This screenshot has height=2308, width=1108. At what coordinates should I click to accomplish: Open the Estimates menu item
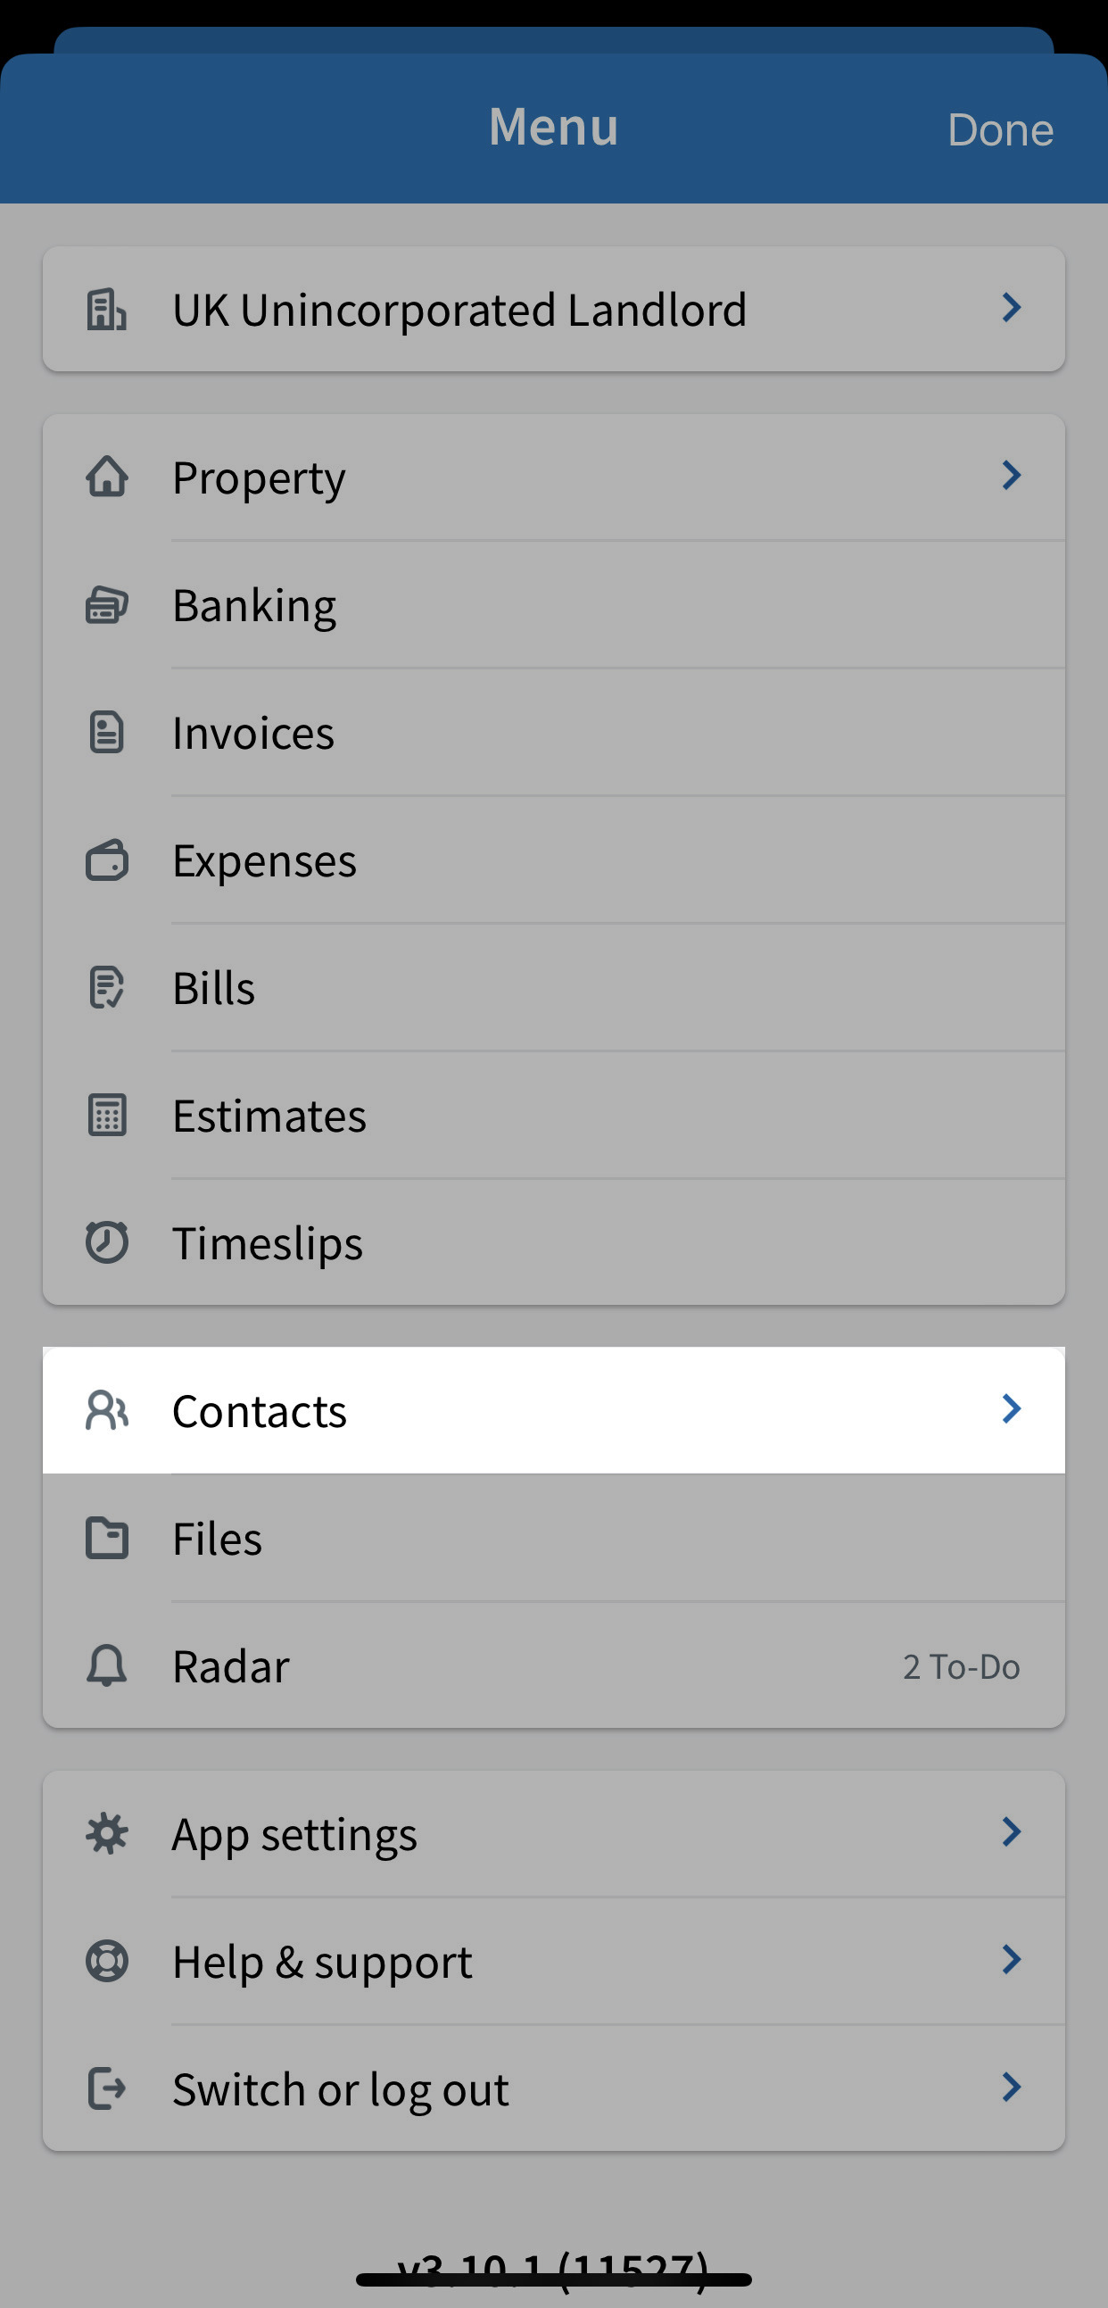click(553, 1116)
